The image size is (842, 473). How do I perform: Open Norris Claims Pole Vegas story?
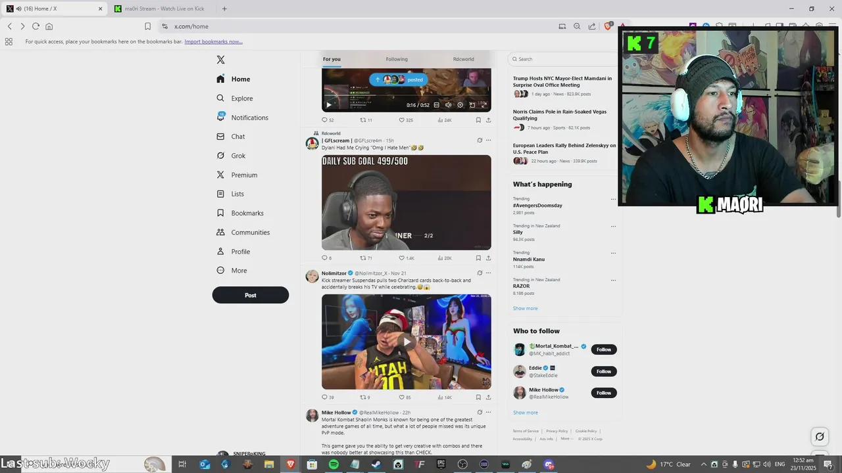point(560,115)
